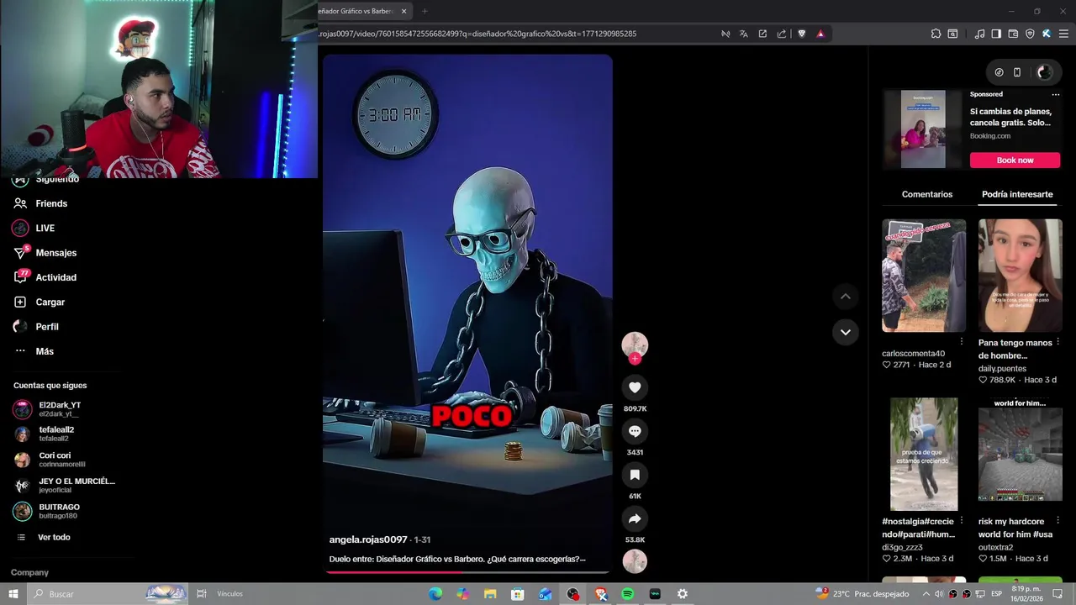Open options for the carloscomenta40 video
The height and width of the screenshot is (605, 1076).
pyautogui.click(x=962, y=342)
